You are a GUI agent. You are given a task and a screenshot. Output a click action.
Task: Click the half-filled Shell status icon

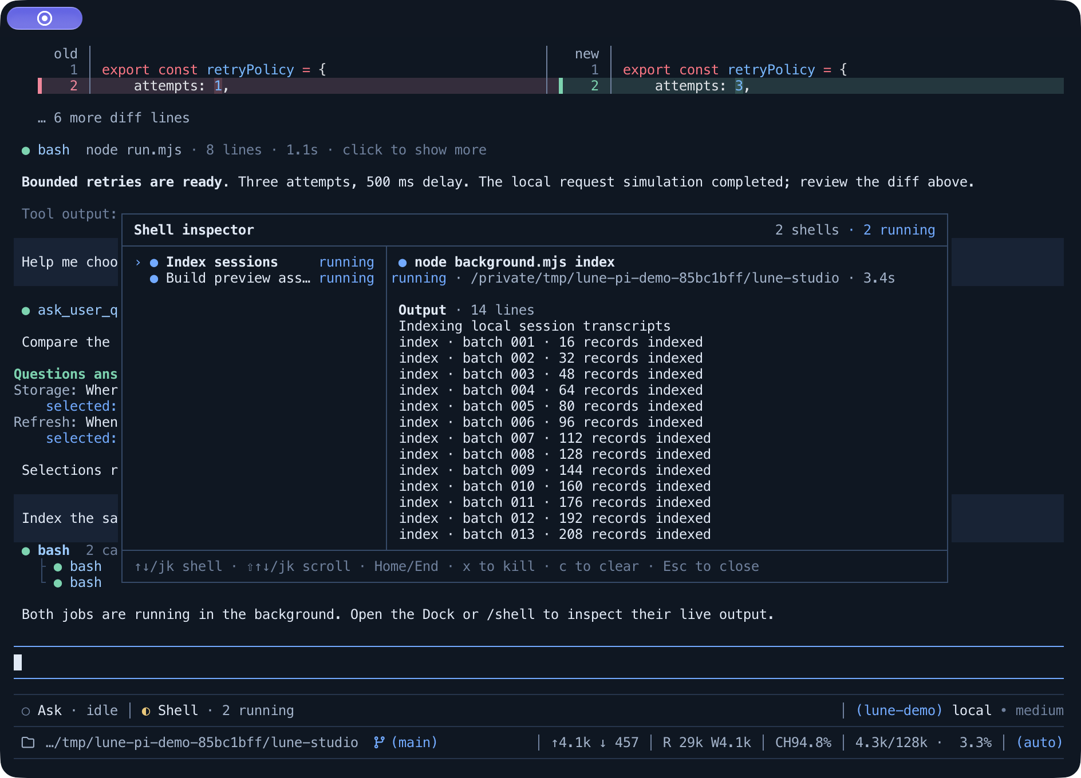pos(146,711)
